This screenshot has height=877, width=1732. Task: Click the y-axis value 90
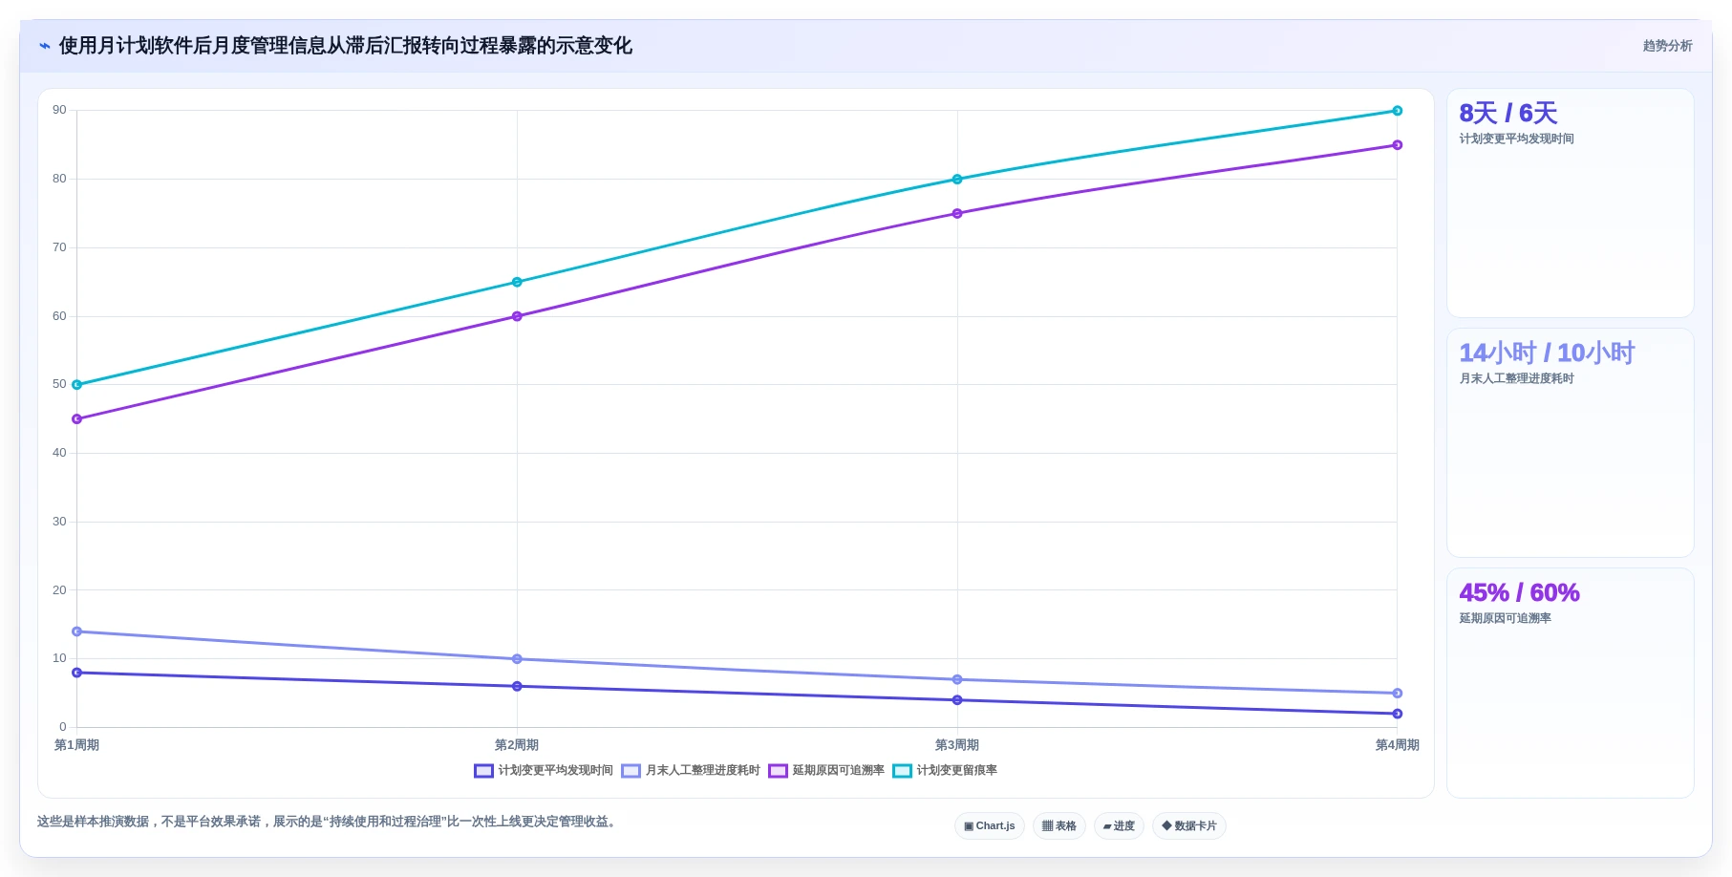click(x=59, y=110)
